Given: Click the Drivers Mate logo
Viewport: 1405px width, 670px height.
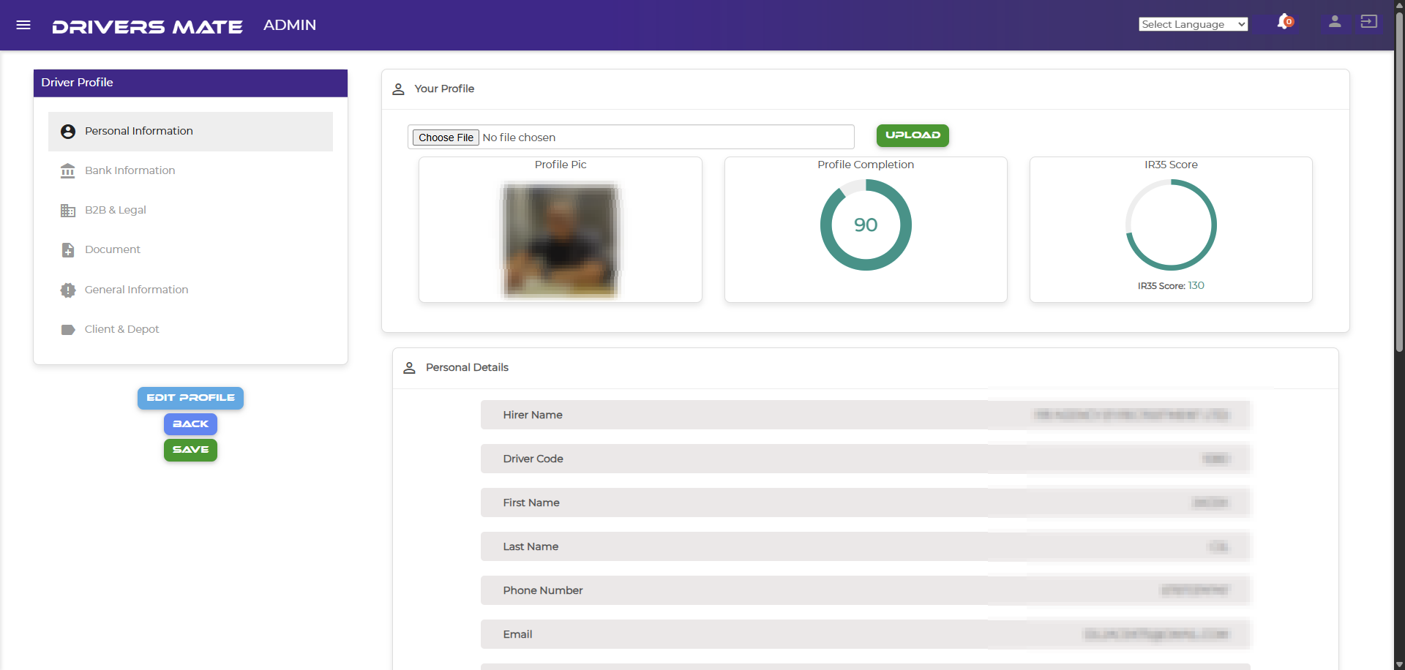Looking at the screenshot, I should (x=147, y=26).
